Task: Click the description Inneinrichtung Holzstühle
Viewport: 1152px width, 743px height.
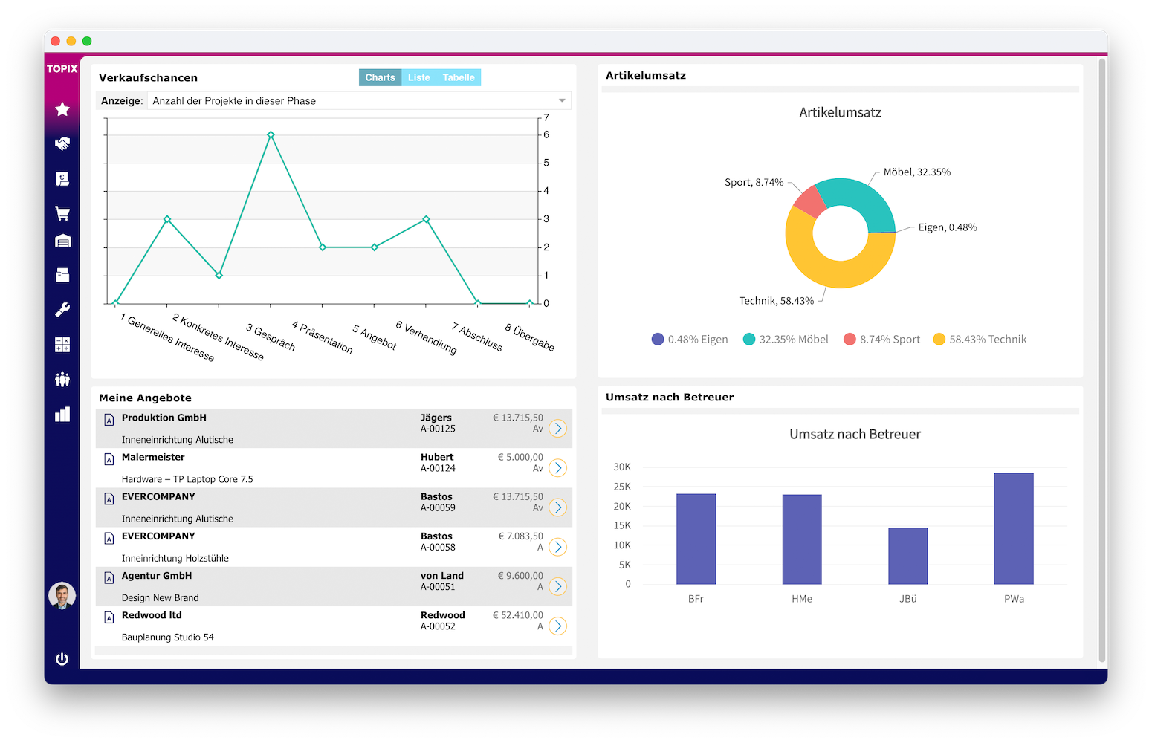Action: pos(175,559)
